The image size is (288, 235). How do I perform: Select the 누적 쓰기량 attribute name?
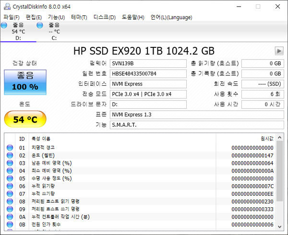click(43, 194)
